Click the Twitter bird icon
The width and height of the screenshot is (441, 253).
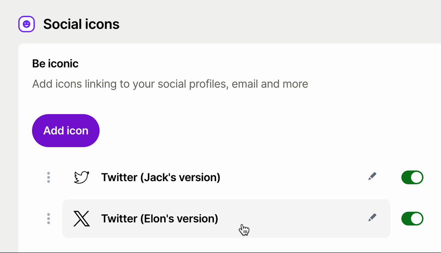(x=81, y=177)
